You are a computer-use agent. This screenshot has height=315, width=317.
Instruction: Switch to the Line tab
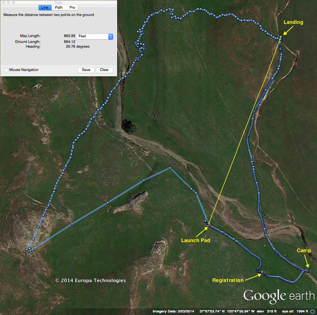[45, 8]
